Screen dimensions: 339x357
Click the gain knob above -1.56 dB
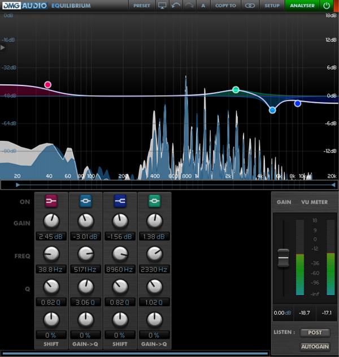click(x=120, y=221)
